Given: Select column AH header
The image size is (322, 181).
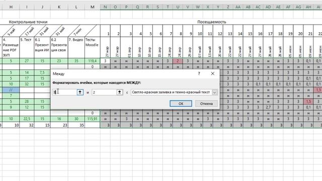Looking at the screenshot, I should tap(308, 7).
